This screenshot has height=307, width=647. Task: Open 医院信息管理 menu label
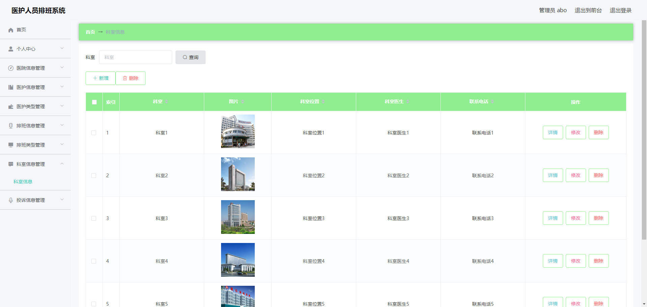tap(31, 68)
